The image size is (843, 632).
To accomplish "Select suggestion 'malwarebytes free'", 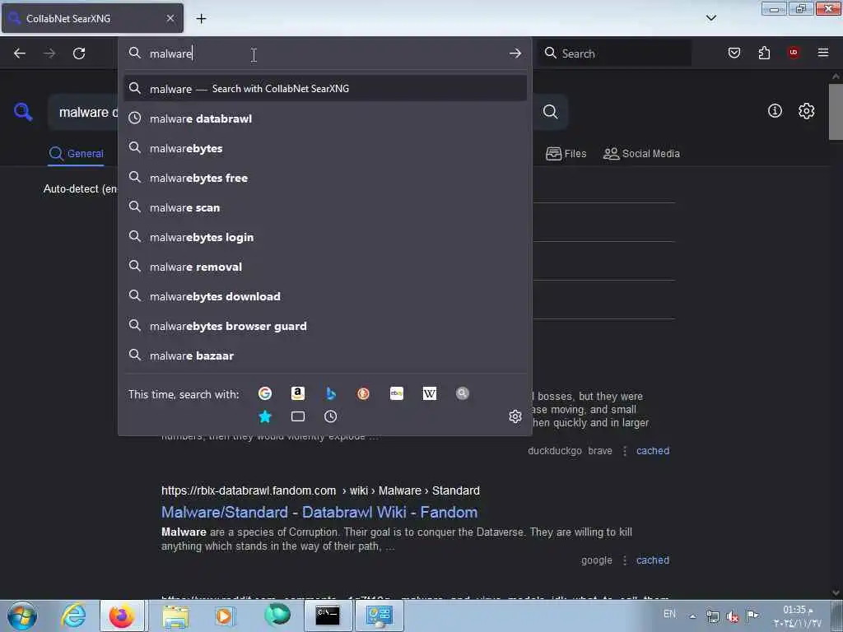I will [x=325, y=178].
